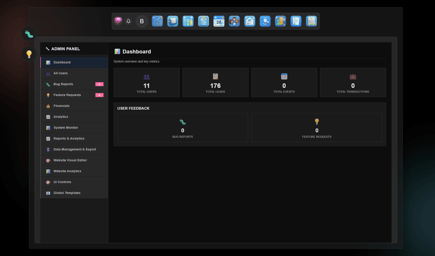Screen dimensions: 435x256
Task: Click the System Monitor sidebar icon
Action: tap(48, 127)
